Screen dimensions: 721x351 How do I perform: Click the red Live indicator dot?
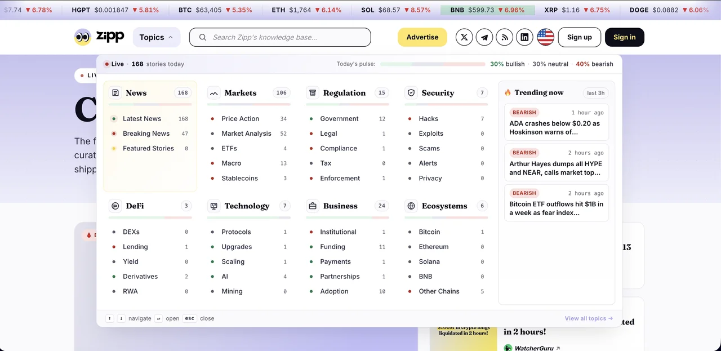pyautogui.click(x=107, y=64)
